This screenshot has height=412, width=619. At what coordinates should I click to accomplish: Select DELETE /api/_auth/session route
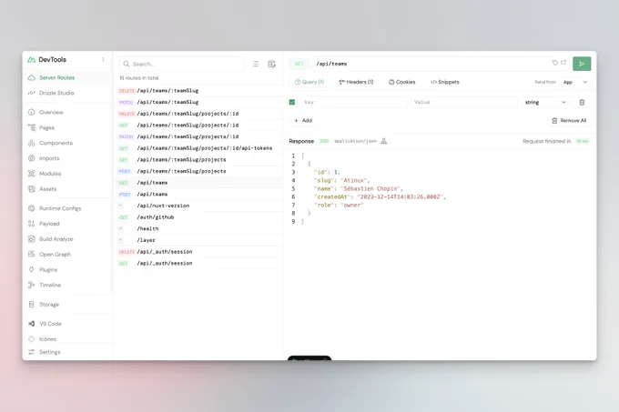(199, 252)
